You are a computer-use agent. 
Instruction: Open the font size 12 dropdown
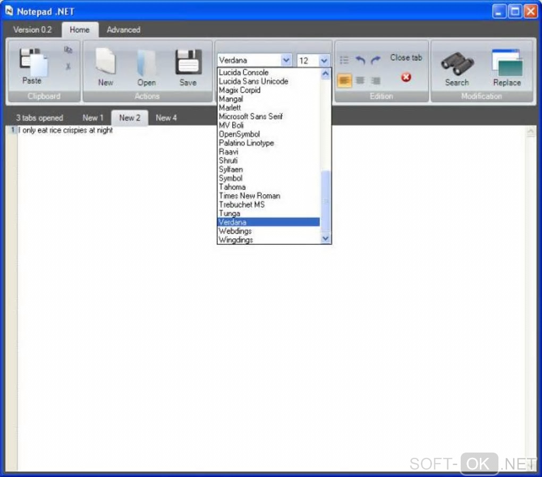point(324,61)
